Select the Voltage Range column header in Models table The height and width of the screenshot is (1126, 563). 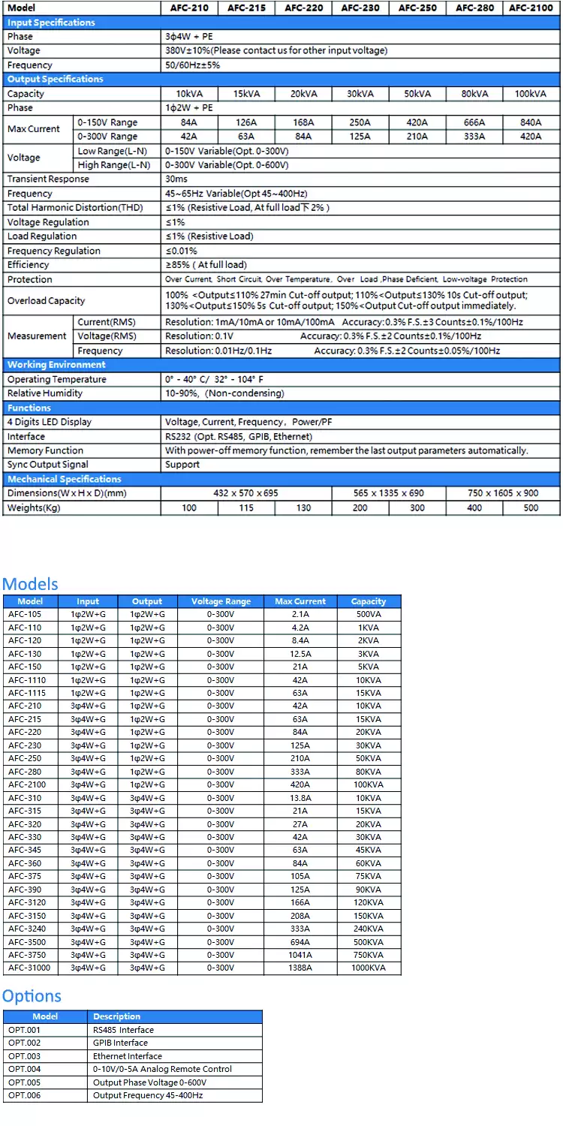coord(221,601)
